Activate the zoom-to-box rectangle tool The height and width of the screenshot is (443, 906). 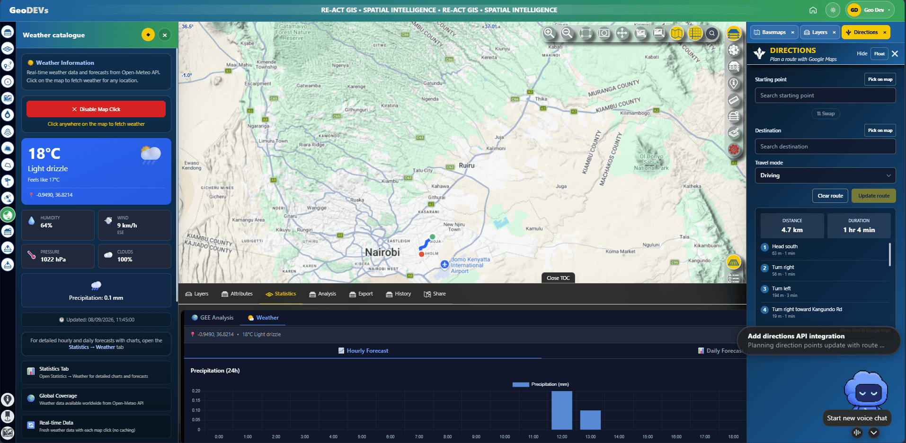586,33
